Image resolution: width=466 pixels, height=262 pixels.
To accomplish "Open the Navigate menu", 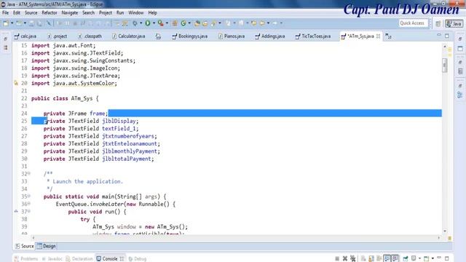I will coord(70,13).
